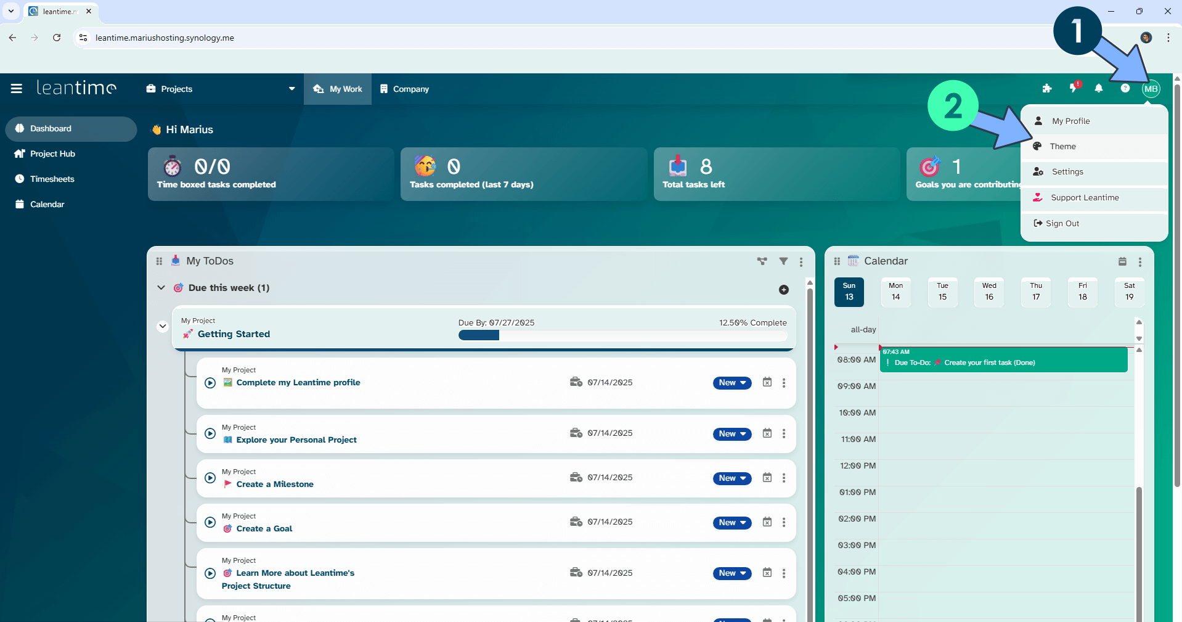Open Timesheets in the sidebar
Viewport: 1182px width, 622px height.
click(x=71, y=179)
